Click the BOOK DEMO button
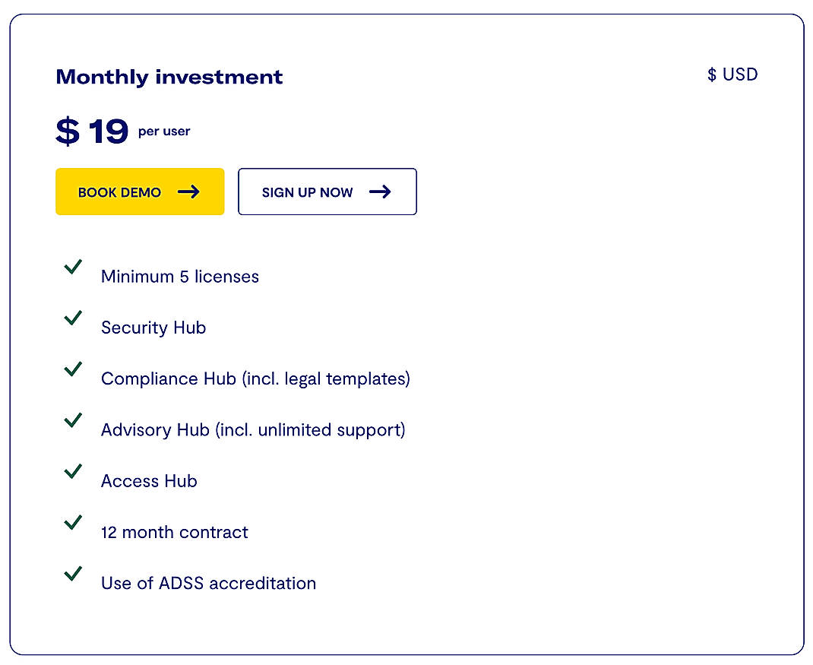The width and height of the screenshot is (813, 665). [140, 192]
